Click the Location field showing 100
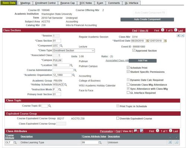Image resolution: width=186 pixels, height=148 pixels. 61,65
